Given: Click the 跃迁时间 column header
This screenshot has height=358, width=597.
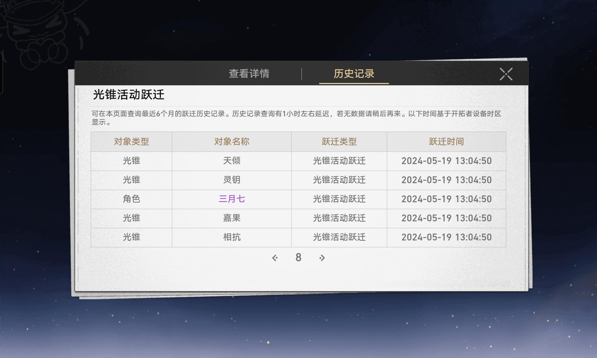Looking at the screenshot, I should (447, 141).
